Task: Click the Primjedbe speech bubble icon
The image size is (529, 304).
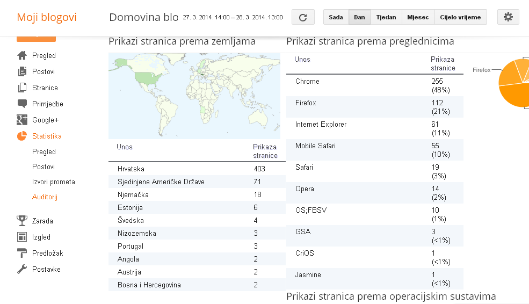Action: pos(22,104)
